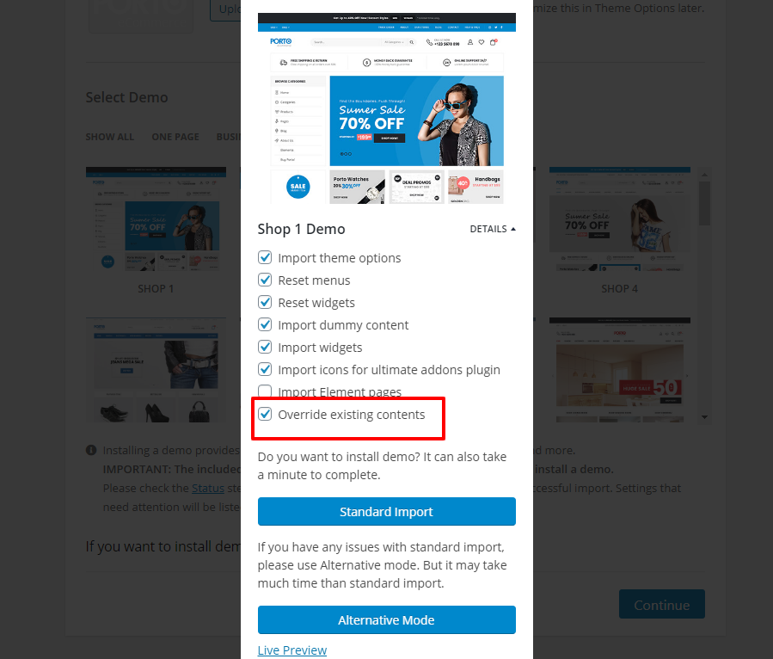
Task: Click the Standard Import button
Action: click(x=387, y=512)
